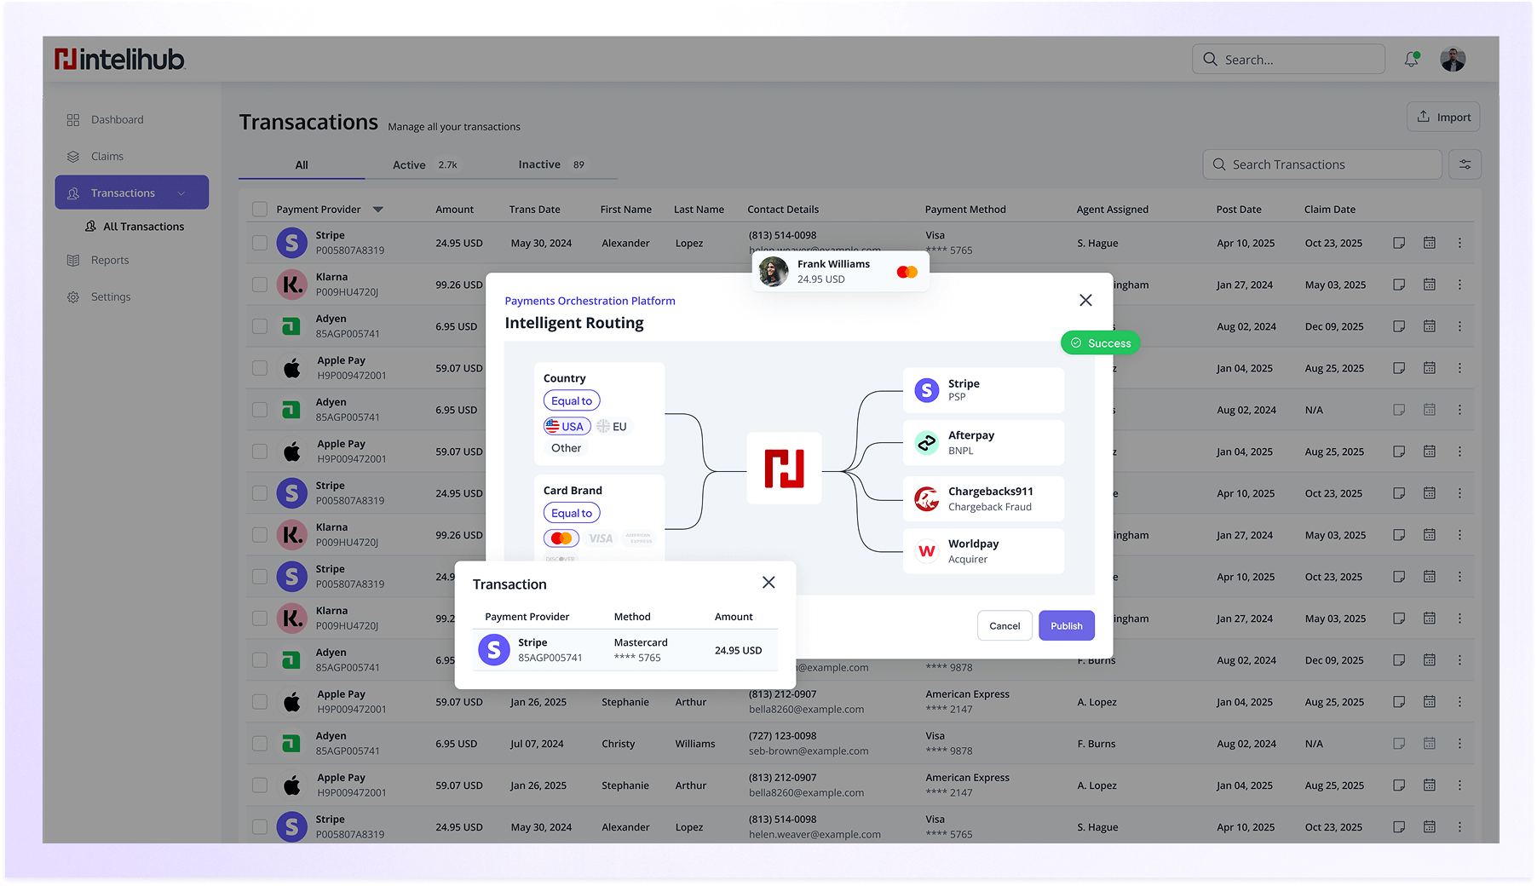Open Card Brand Equal to operator dropdown

tap(572, 513)
